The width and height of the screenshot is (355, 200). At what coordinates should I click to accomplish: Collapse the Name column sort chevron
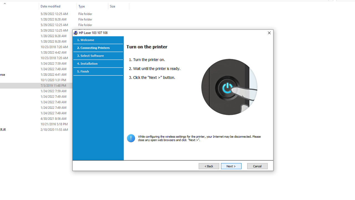(x=5, y=4)
